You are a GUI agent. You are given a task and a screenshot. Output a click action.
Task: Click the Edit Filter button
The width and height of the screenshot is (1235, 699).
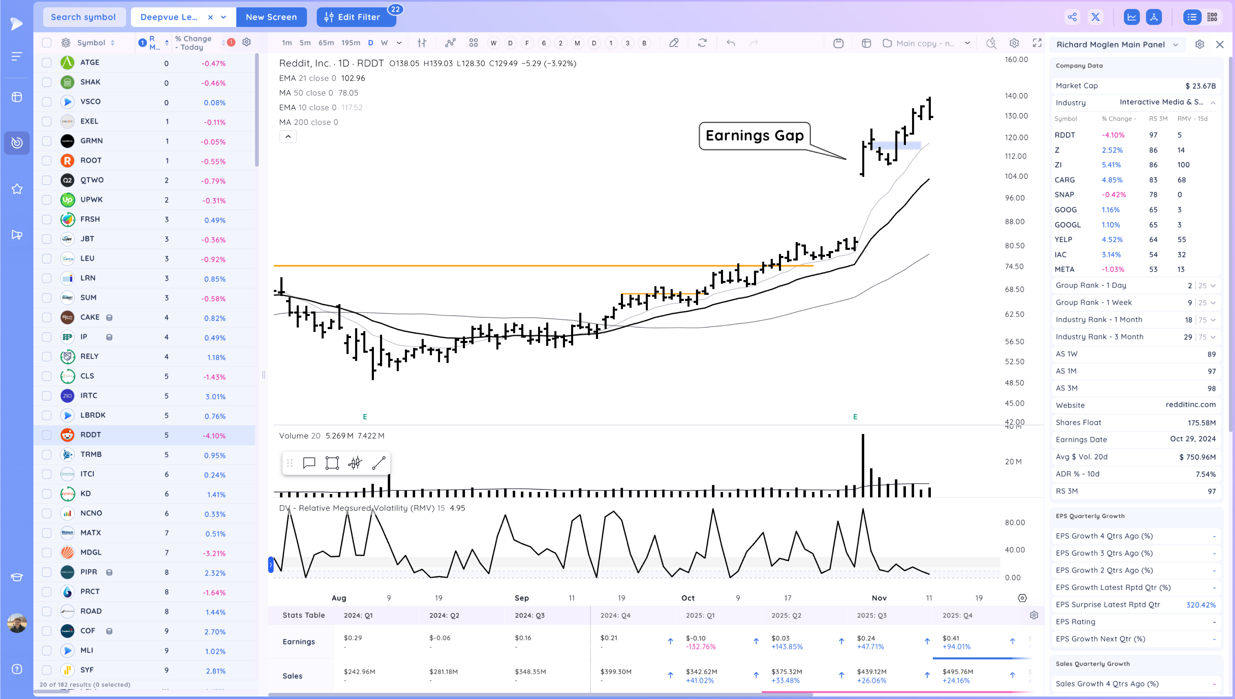356,17
